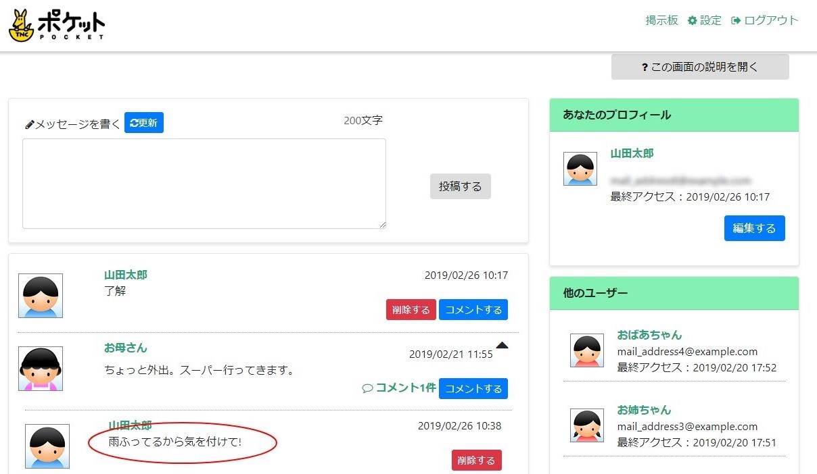817x474 pixels.
Task: Select ログアウト in the top navigation
Action: (x=771, y=20)
